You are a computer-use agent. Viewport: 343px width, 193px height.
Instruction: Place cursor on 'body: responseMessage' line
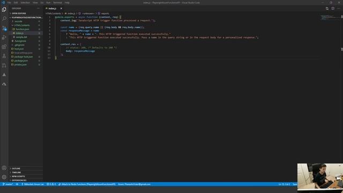(80, 51)
